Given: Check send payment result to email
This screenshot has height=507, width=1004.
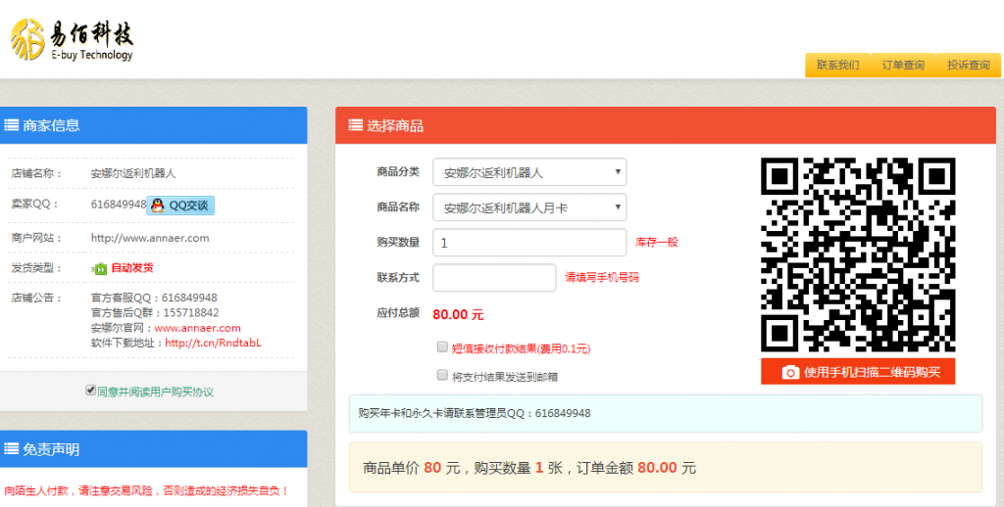Looking at the screenshot, I should pyautogui.click(x=442, y=375).
